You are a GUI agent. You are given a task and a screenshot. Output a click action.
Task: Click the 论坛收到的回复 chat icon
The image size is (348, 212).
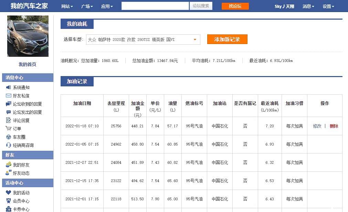[x=9, y=104]
